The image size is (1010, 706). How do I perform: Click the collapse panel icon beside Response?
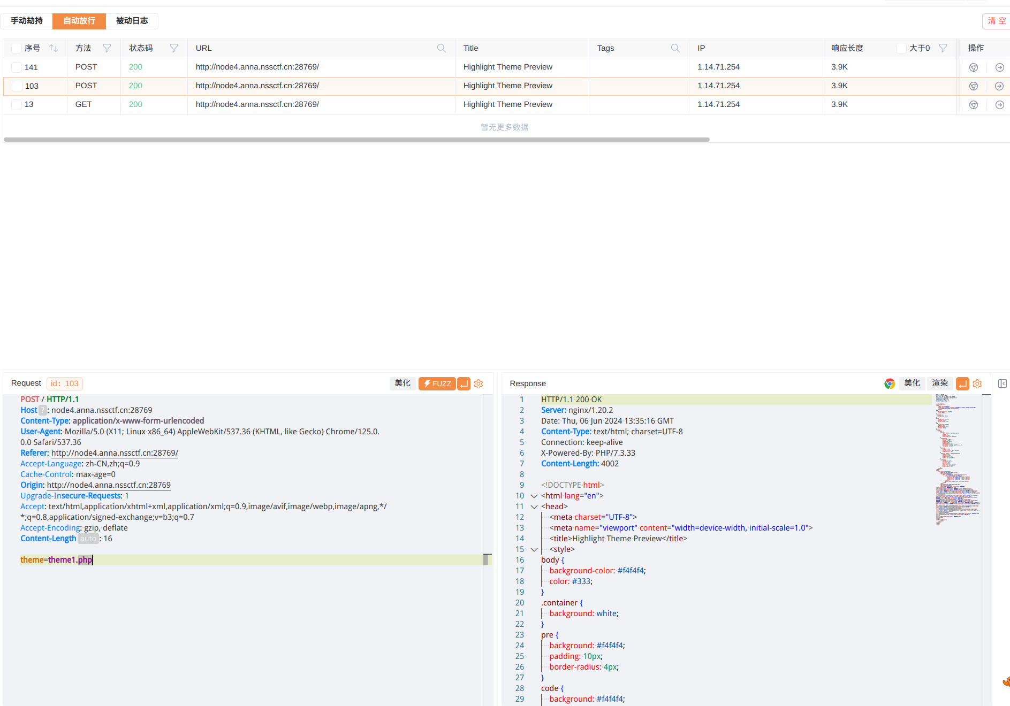coord(1003,383)
